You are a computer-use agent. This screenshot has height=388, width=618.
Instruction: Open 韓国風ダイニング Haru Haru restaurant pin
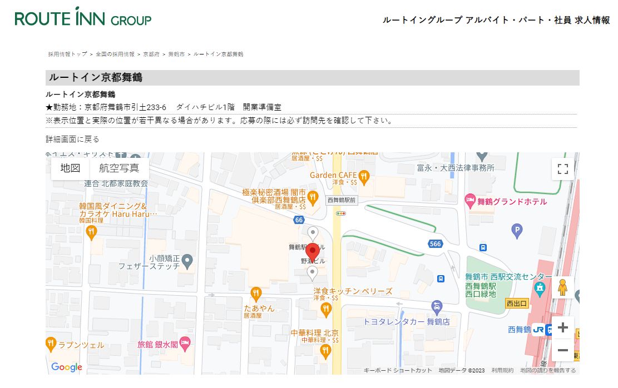tap(91, 232)
